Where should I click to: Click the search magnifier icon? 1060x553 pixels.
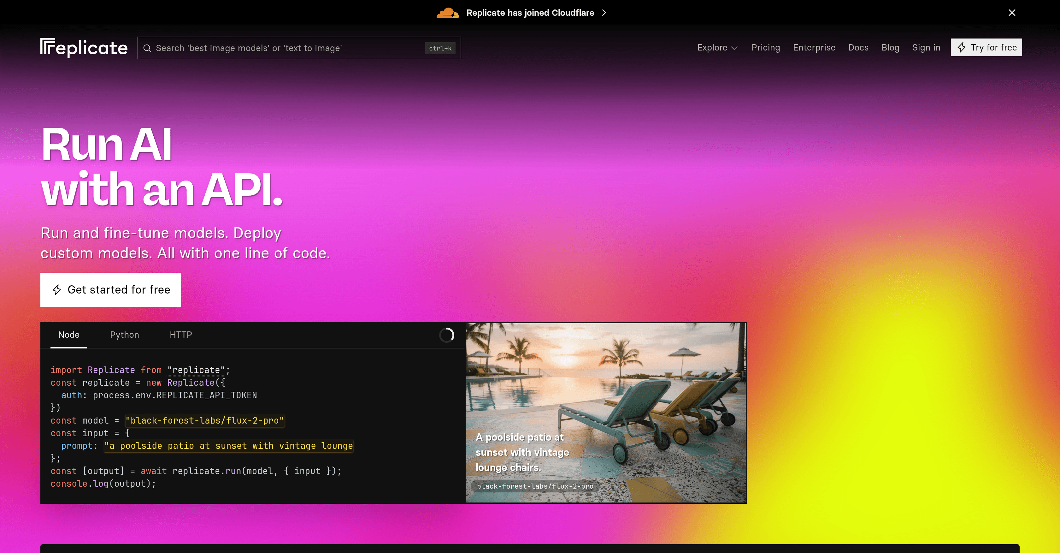[147, 48]
